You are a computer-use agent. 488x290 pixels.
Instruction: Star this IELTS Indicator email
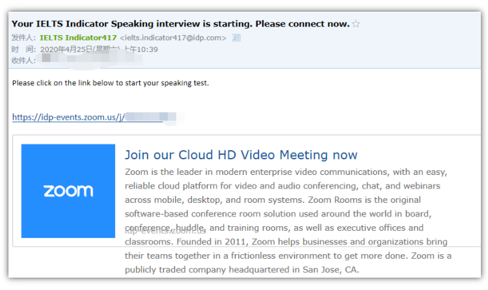point(356,23)
